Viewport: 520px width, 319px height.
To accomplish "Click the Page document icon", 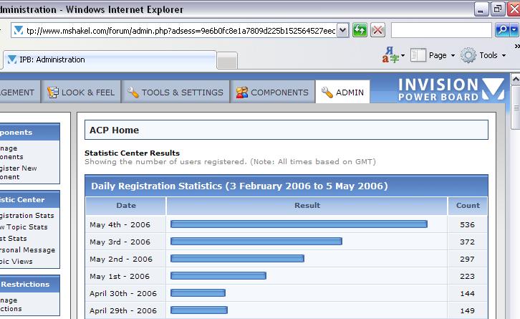I will pos(418,55).
